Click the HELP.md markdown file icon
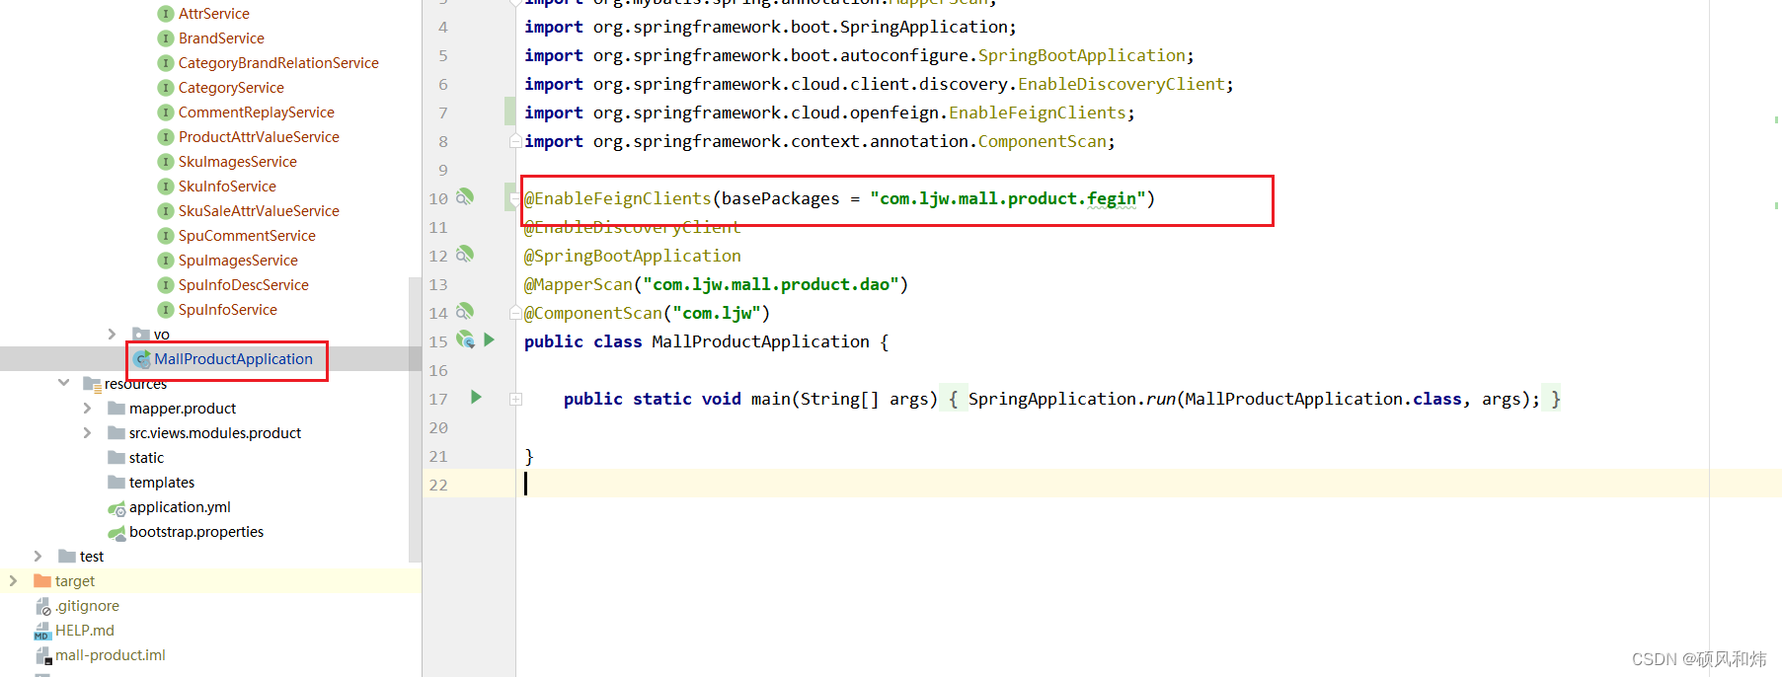 point(42,631)
